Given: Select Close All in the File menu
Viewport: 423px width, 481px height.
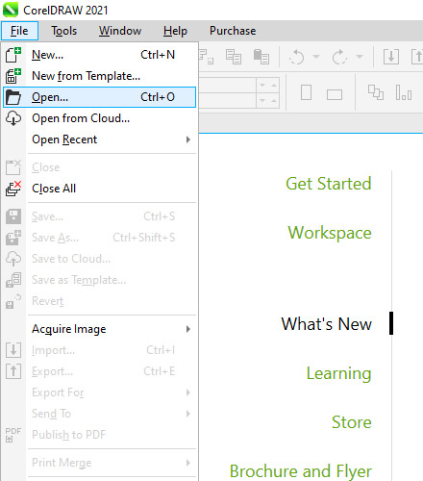Looking at the screenshot, I should [x=99, y=189].
